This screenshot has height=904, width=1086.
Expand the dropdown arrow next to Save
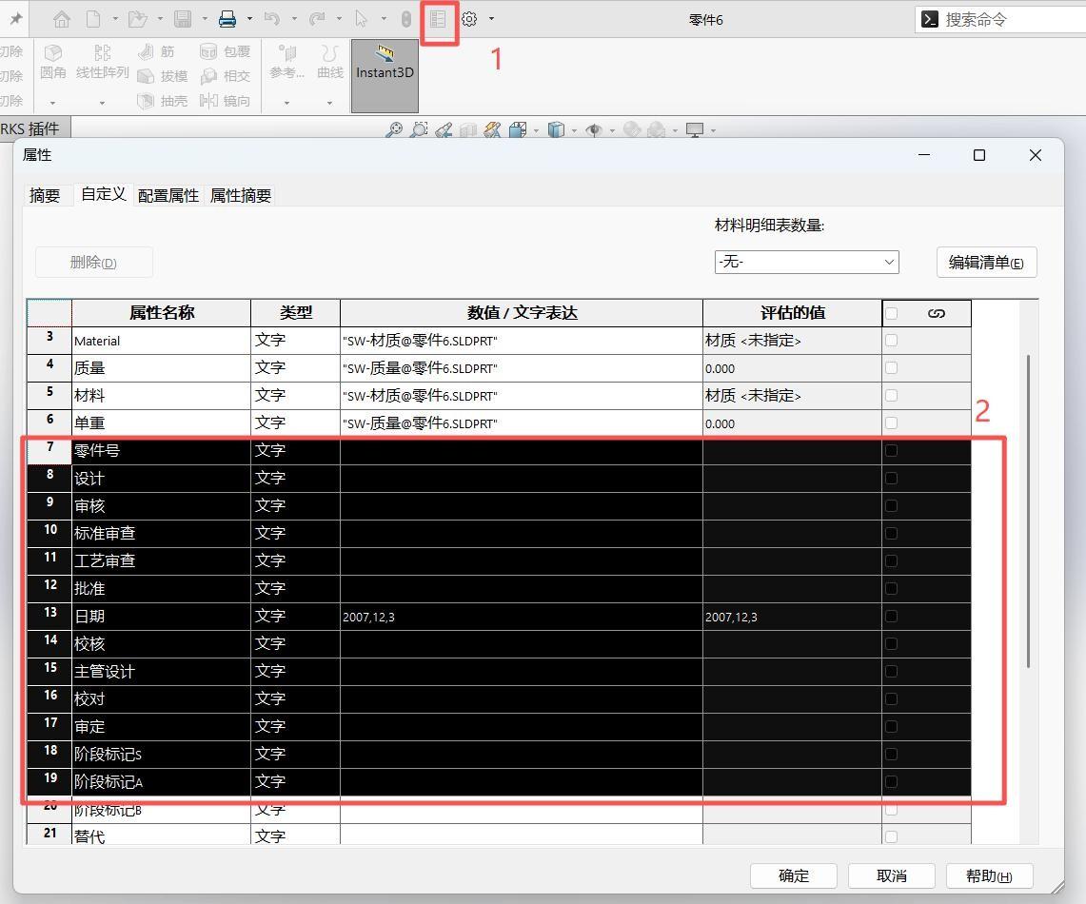pyautogui.click(x=205, y=19)
